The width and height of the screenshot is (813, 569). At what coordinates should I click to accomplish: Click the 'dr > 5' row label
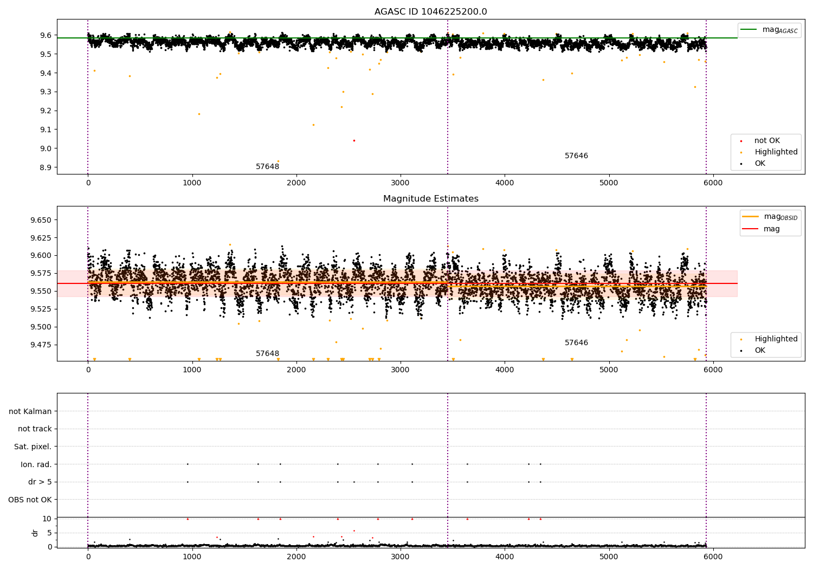click(40, 482)
